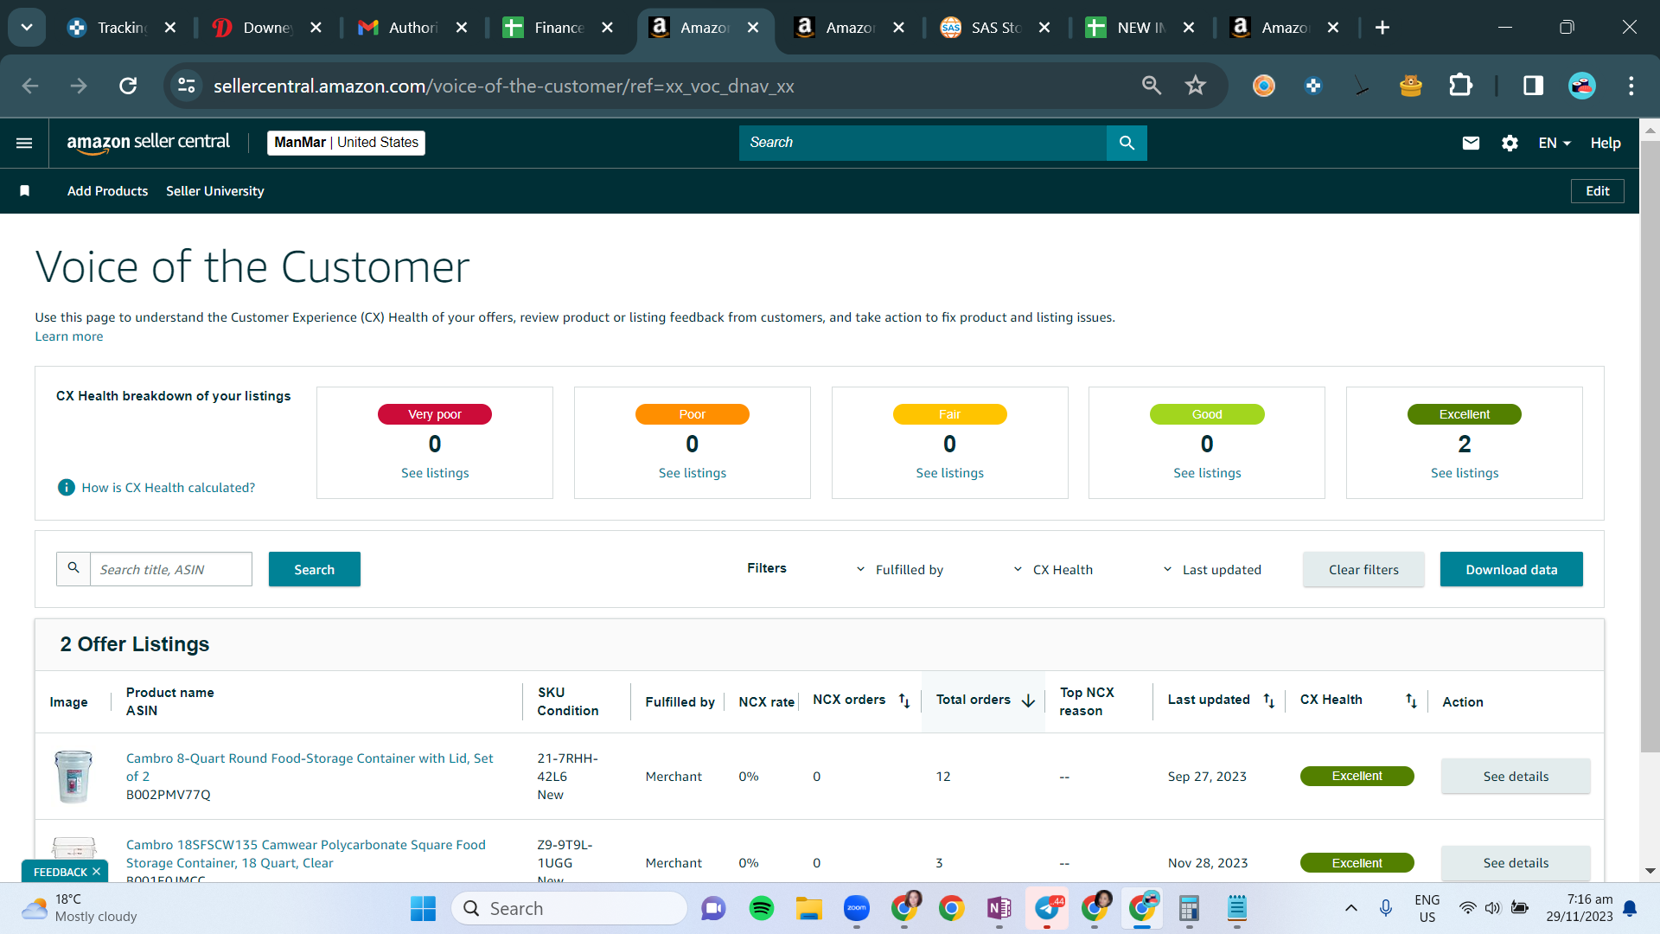Open the settings gear icon
This screenshot has height=934, width=1660.
click(1510, 143)
